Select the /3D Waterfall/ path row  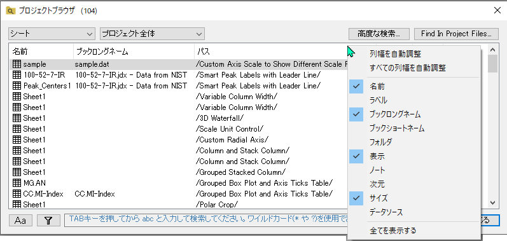[x=220, y=118]
